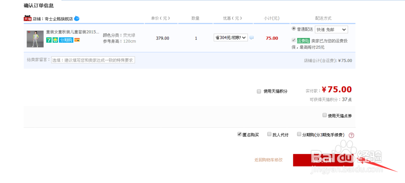Click the 可获得天猫积分 37点 text
This screenshot has width=405, height=183.
330,100
